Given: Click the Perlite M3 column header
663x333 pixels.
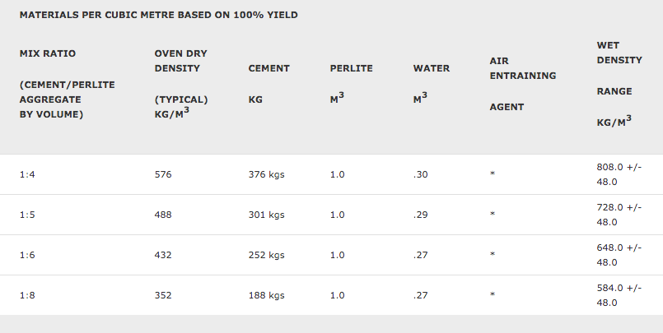Looking at the screenshot, I should point(352,84).
